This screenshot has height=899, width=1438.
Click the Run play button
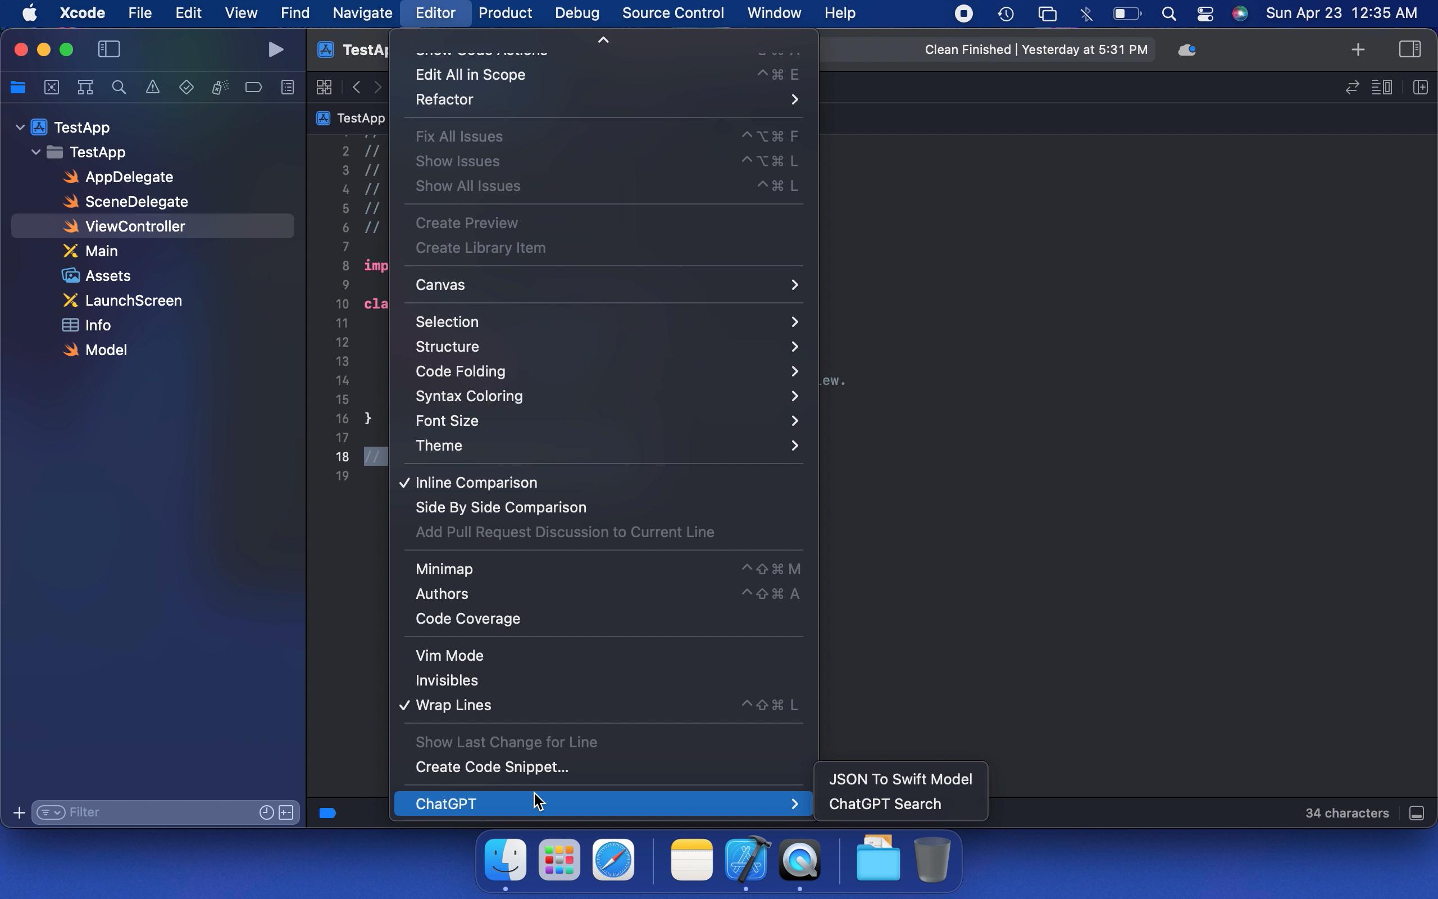[x=275, y=49]
